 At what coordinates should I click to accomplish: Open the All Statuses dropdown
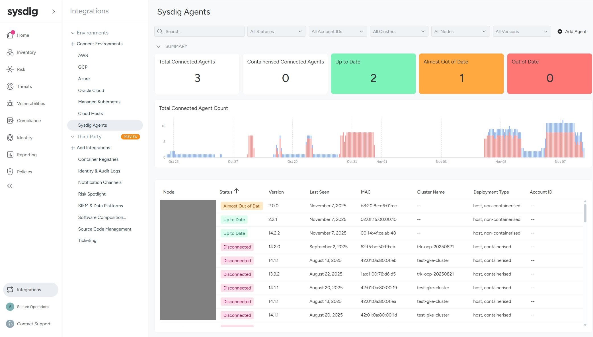276,31
